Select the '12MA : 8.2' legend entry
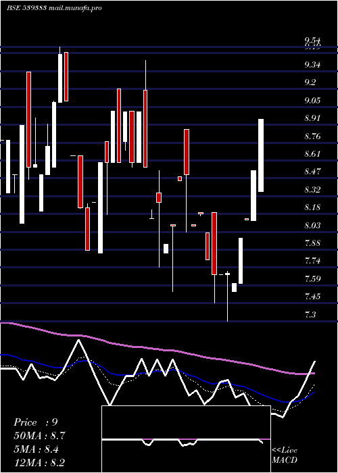338x473 pixels. [x=39, y=463]
